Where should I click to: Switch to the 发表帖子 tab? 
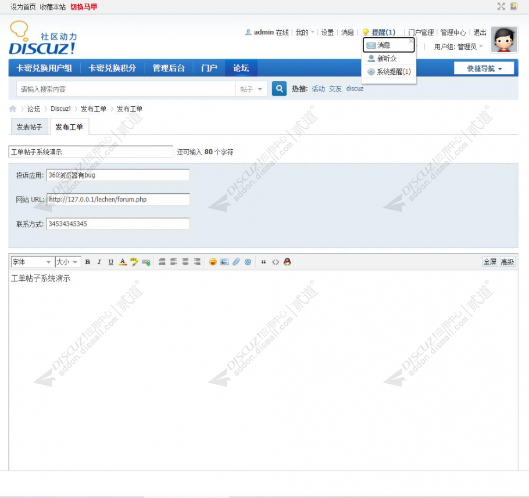click(x=29, y=127)
